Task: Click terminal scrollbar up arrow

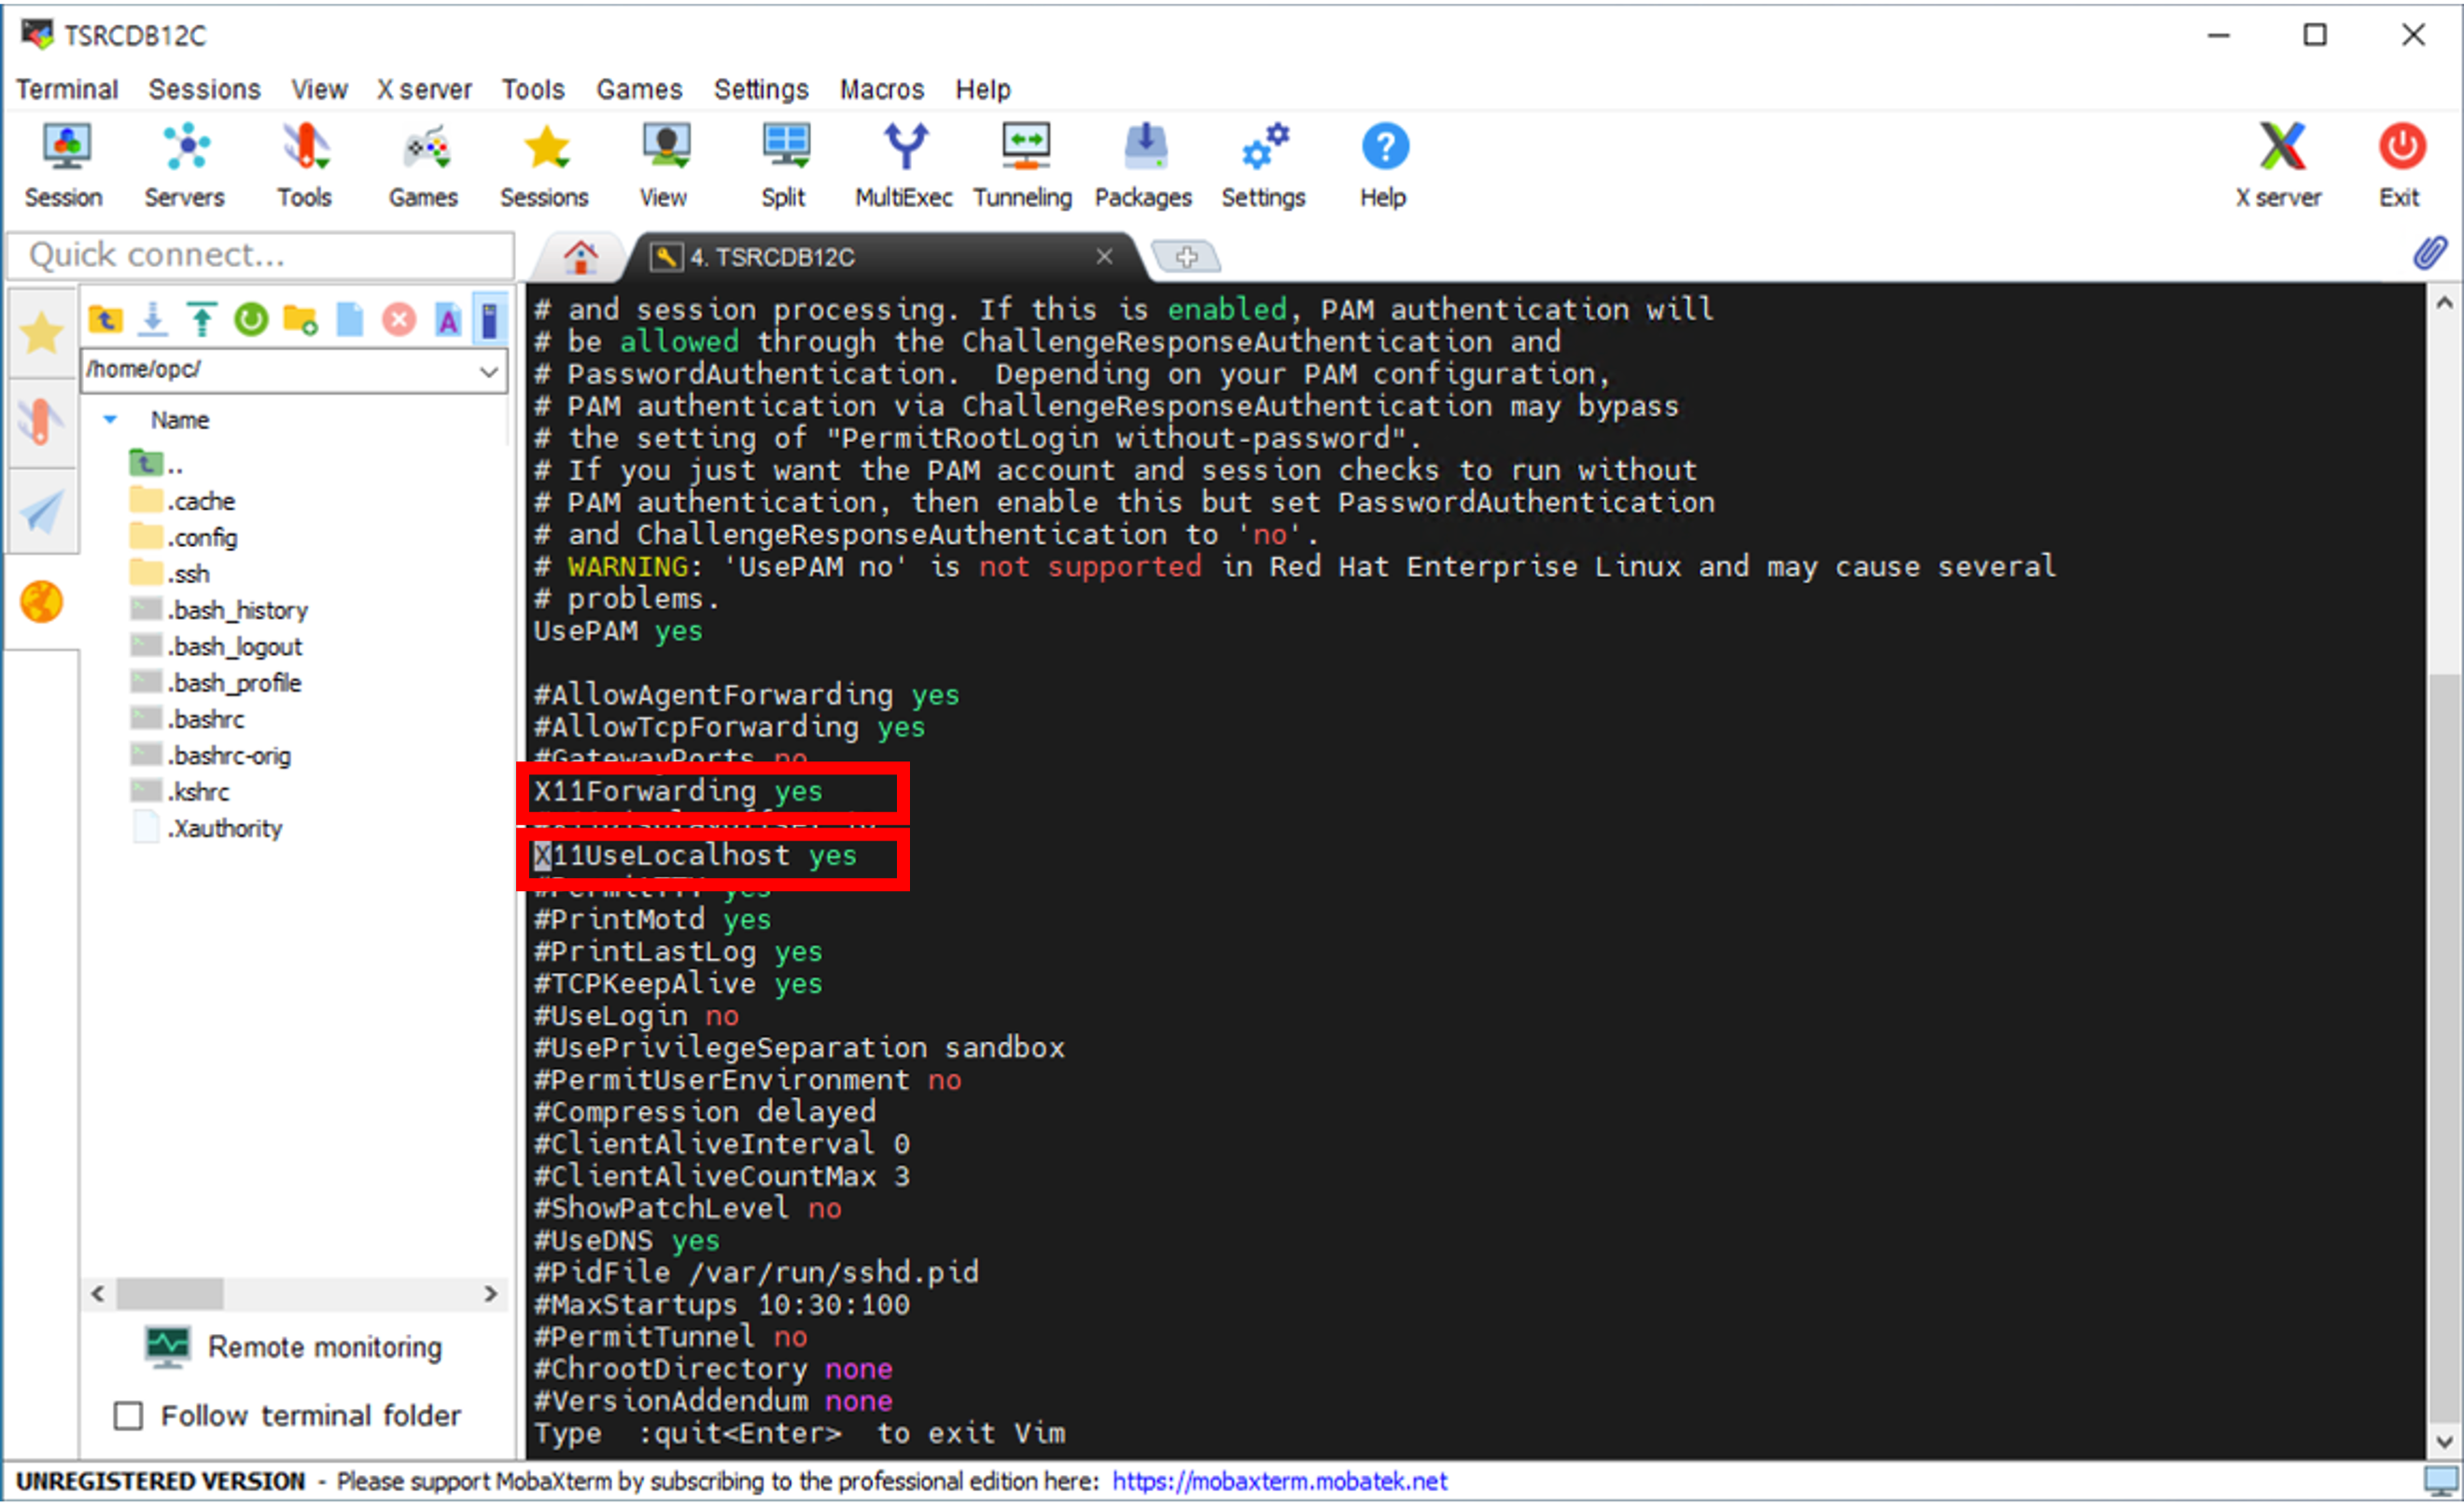Action: tap(2445, 303)
